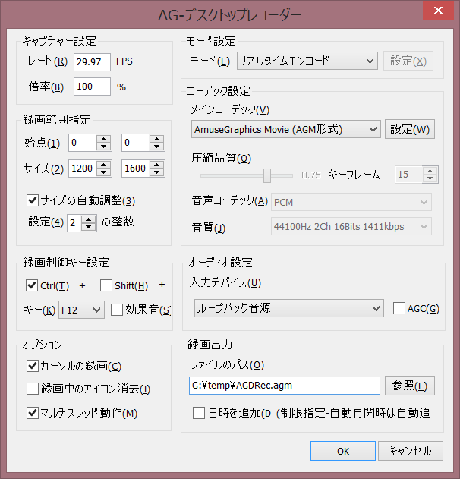The image size is (460, 479).
Task: Increase the サイズ width value 1200
Action: pos(103,165)
